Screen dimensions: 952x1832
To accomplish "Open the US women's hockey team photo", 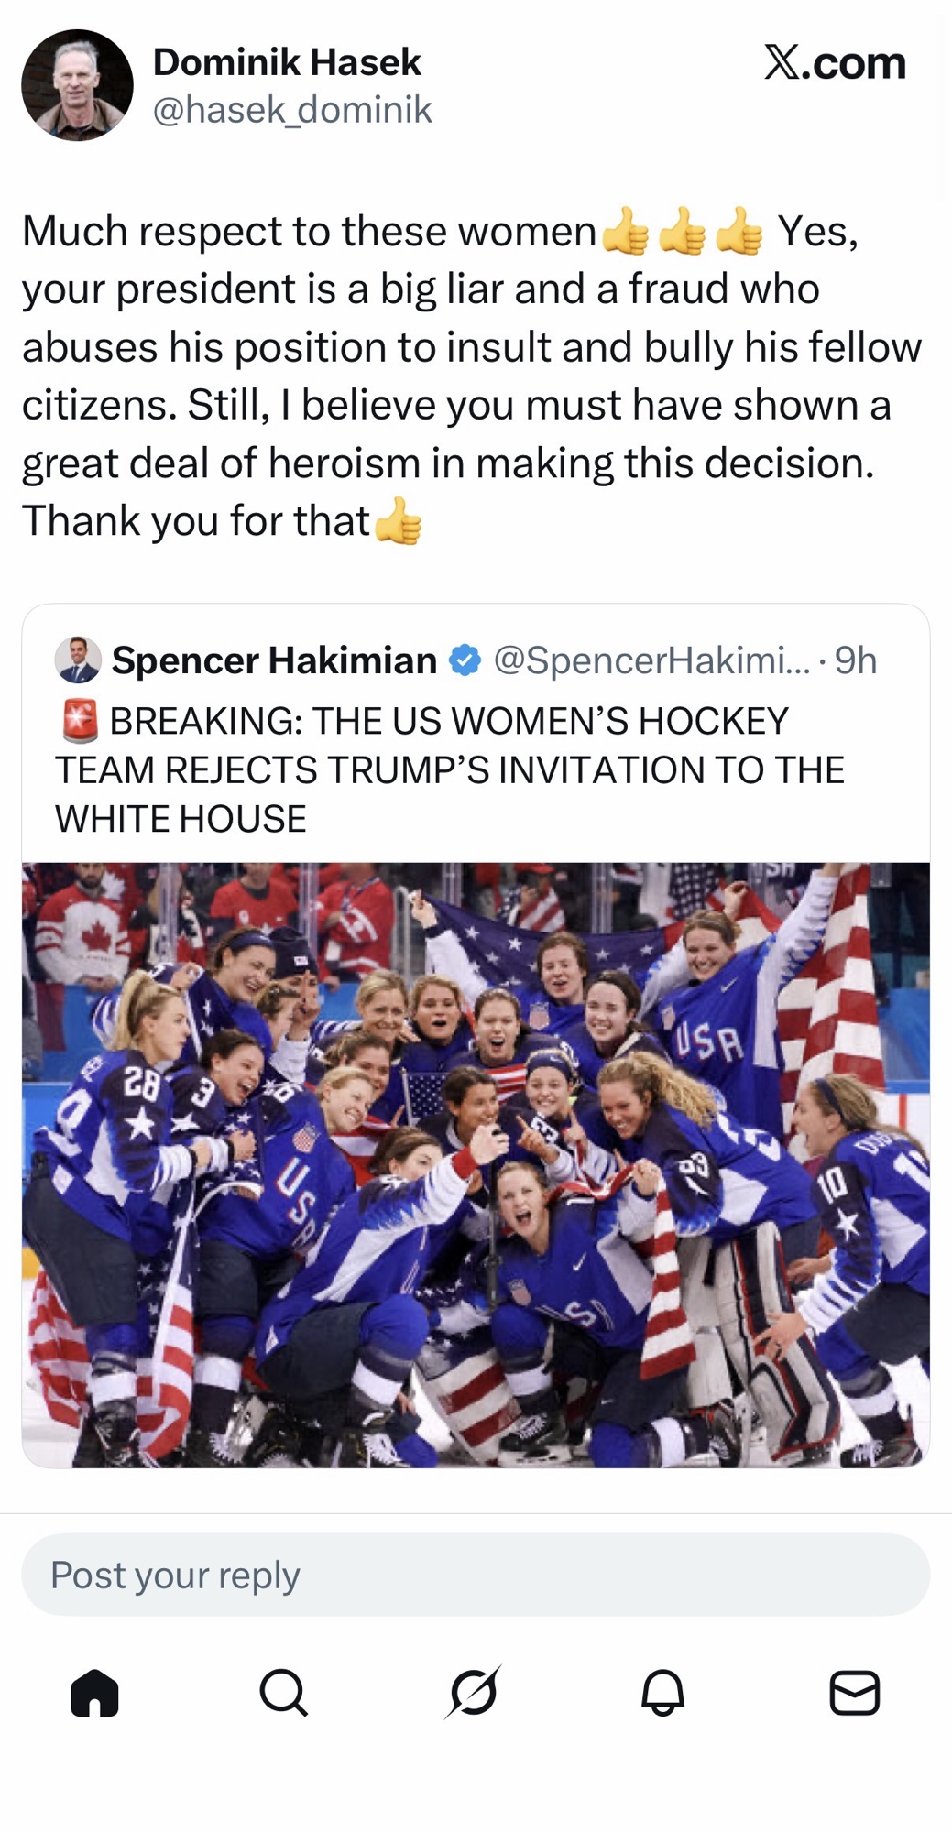I will tap(476, 1164).
